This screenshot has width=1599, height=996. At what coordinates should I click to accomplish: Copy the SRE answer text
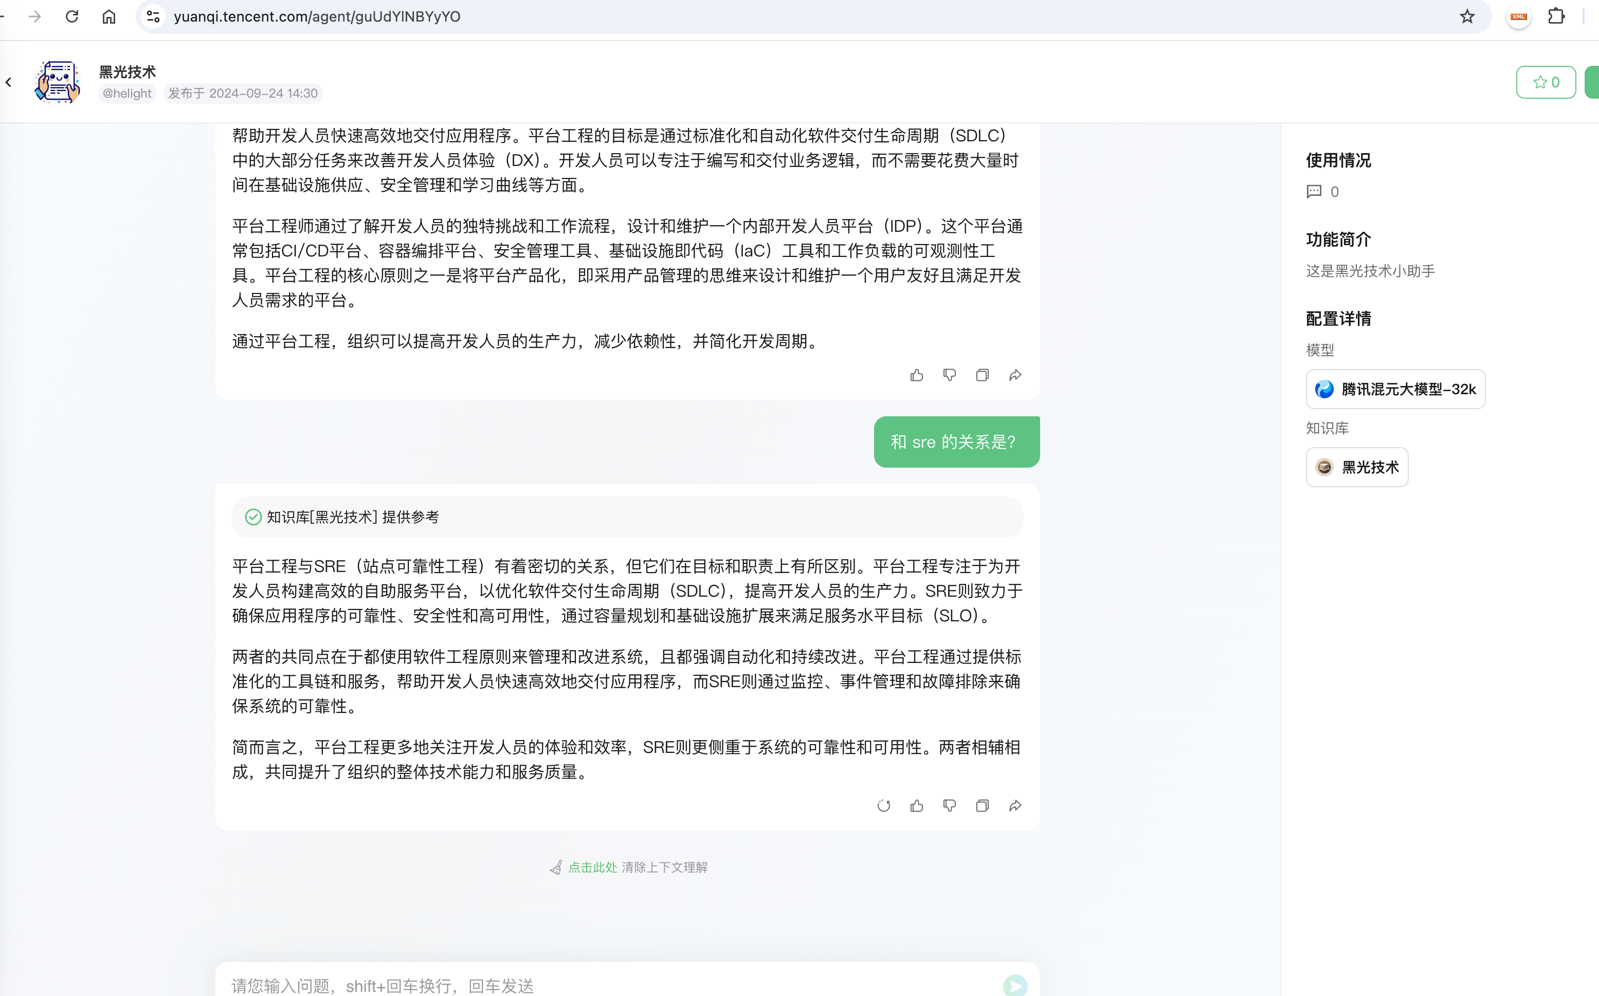coord(983,806)
